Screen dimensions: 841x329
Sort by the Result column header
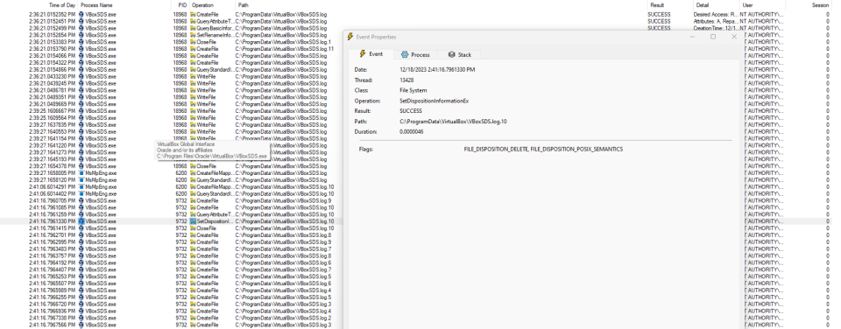[657, 5]
